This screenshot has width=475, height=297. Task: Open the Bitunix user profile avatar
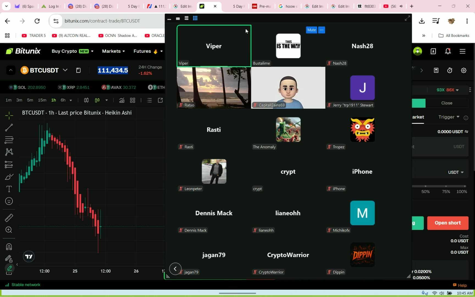[x=418, y=51]
